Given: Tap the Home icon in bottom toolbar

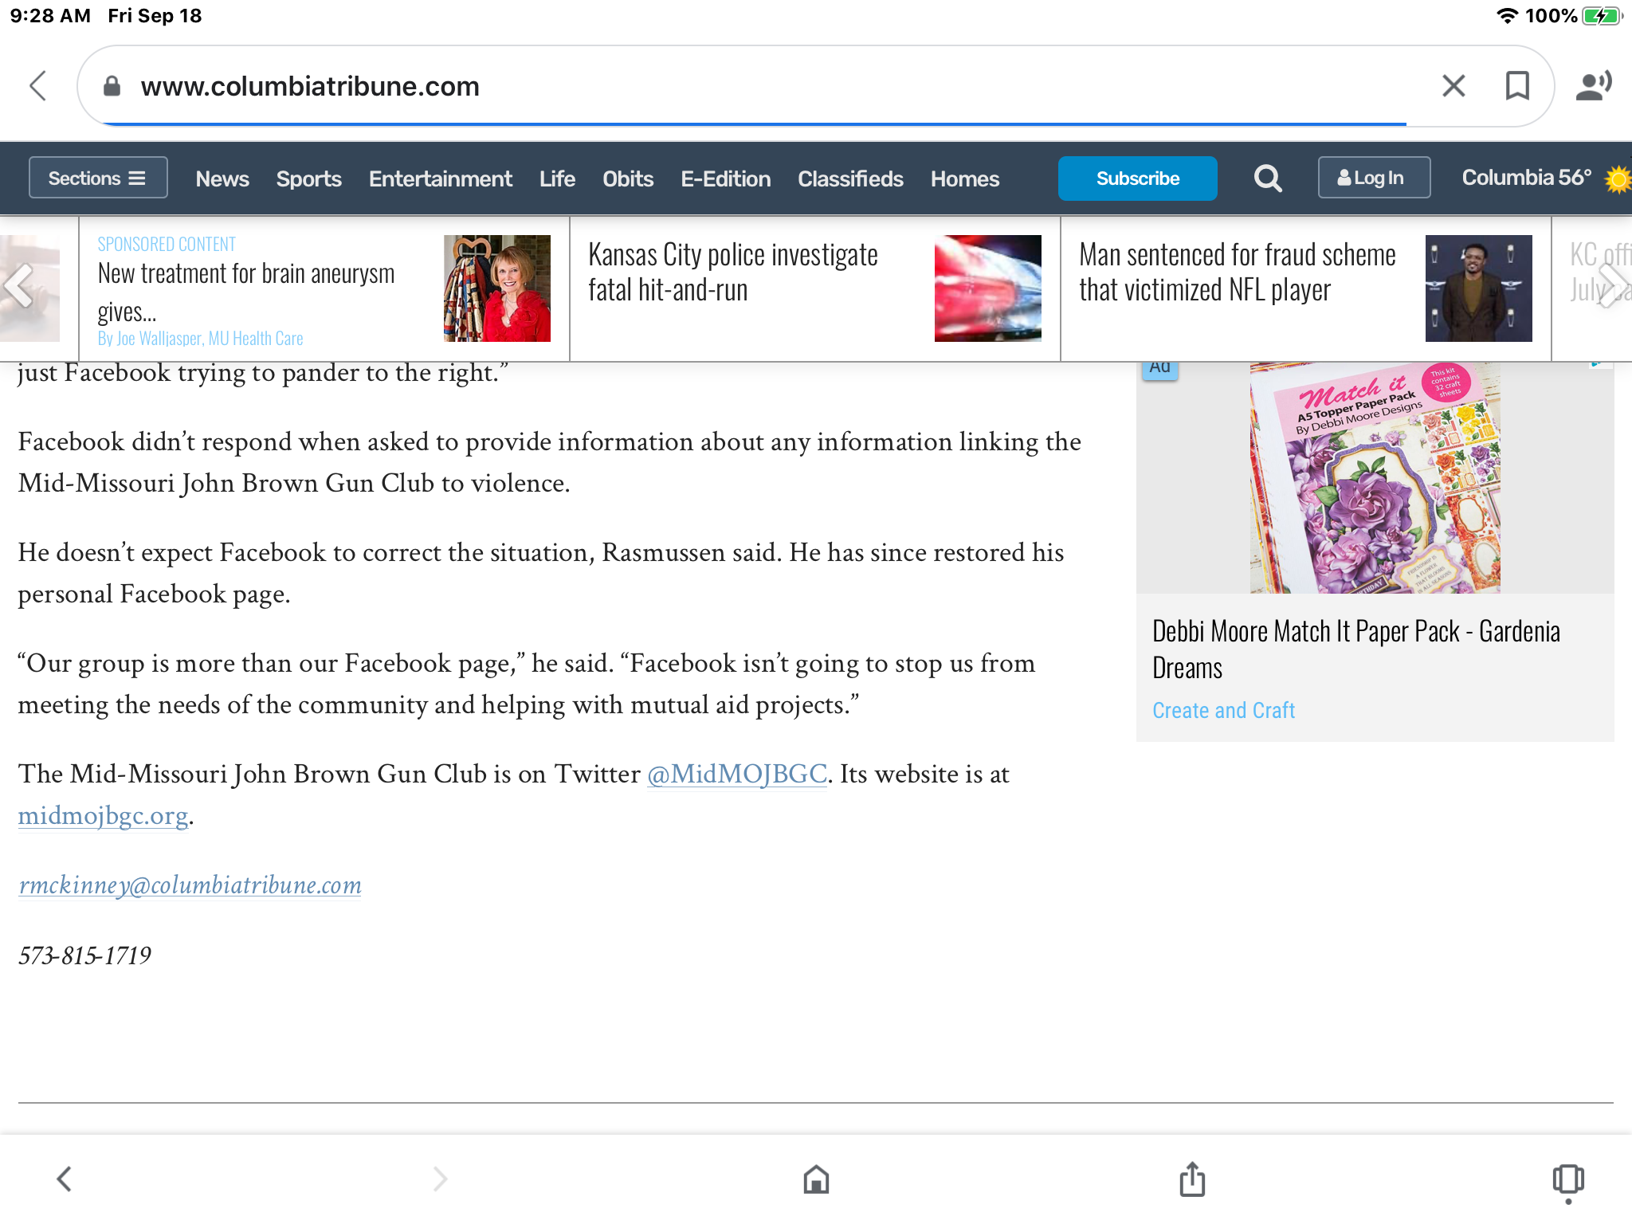Looking at the screenshot, I should (816, 1179).
